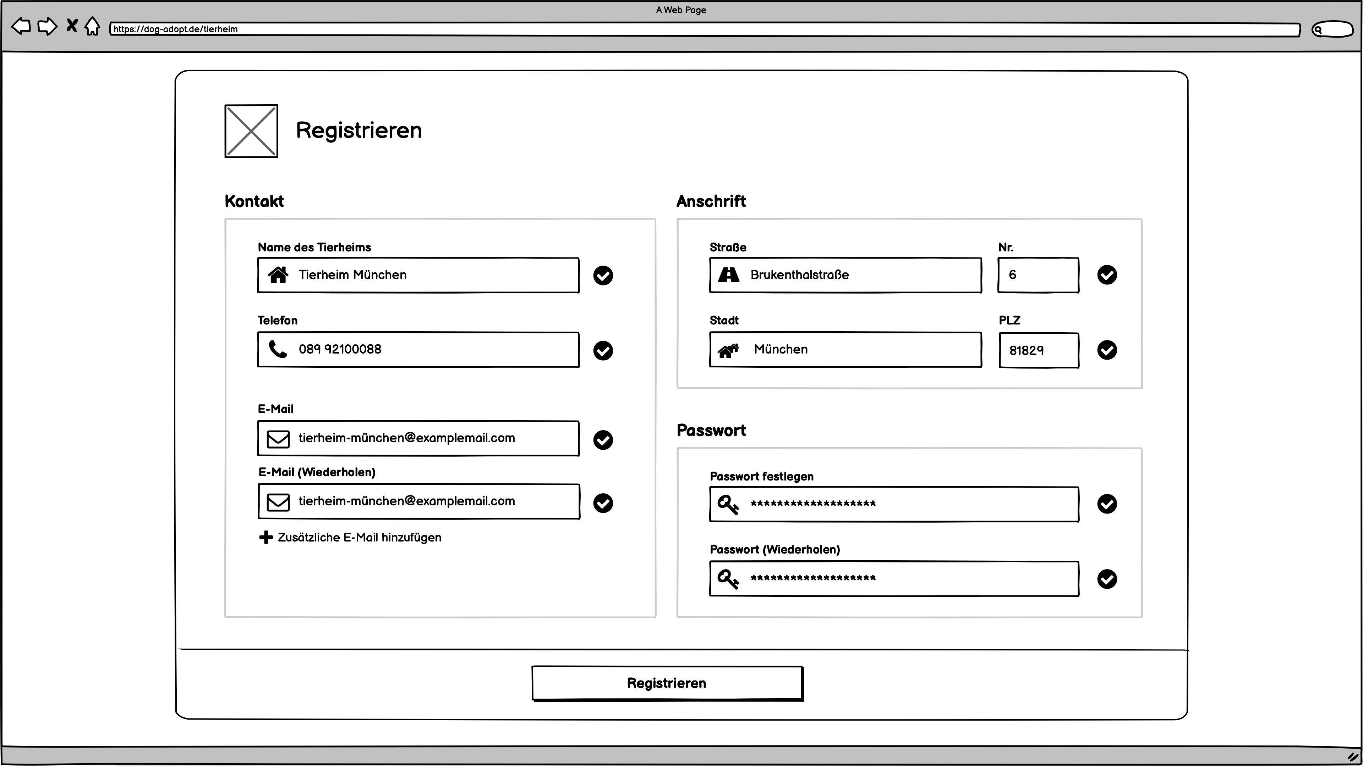This screenshot has width=1363, height=766.
Task: Click the checkmark beside the Telefon field
Action: [x=603, y=350]
